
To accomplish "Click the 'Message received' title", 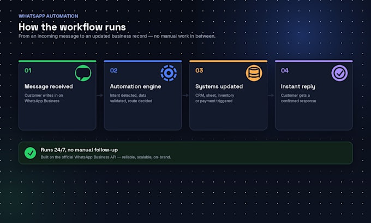I will coord(49,86).
